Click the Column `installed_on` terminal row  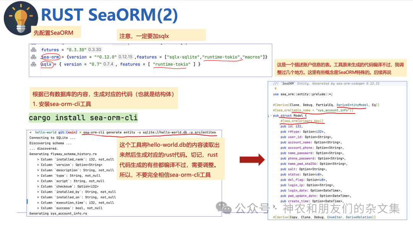point(76,197)
